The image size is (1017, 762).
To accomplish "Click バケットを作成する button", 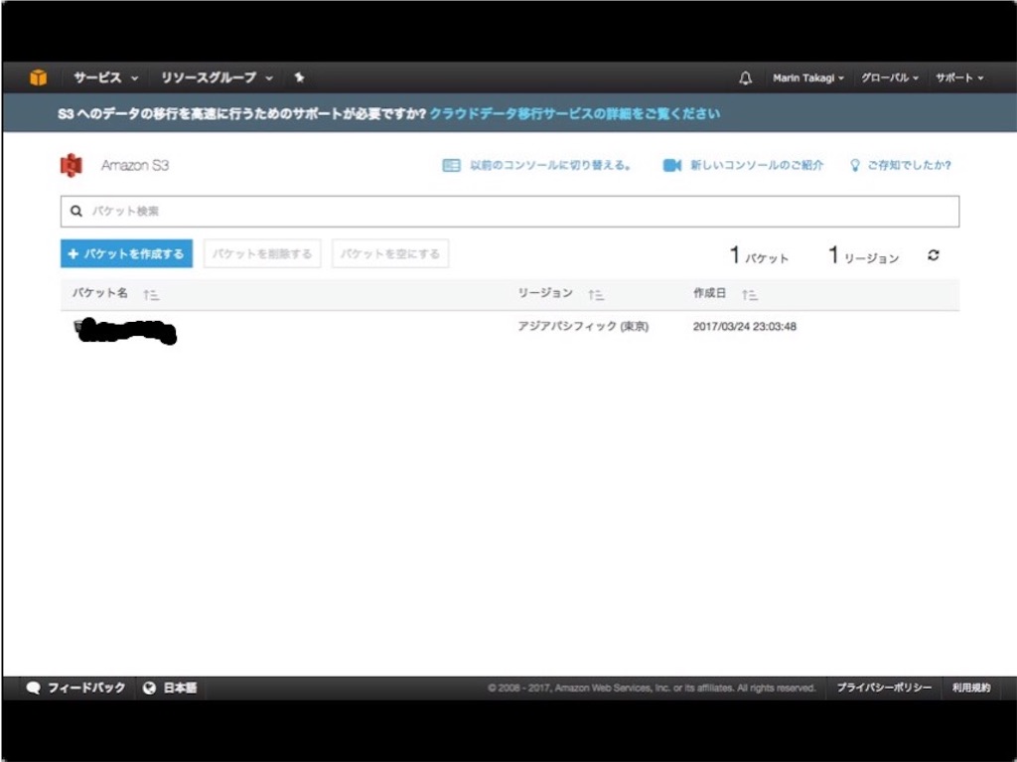I will pyautogui.click(x=126, y=253).
